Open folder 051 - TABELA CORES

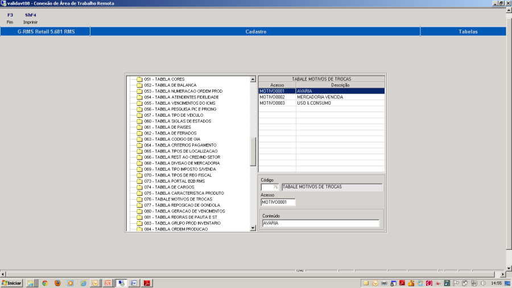(x=160, y=79)
